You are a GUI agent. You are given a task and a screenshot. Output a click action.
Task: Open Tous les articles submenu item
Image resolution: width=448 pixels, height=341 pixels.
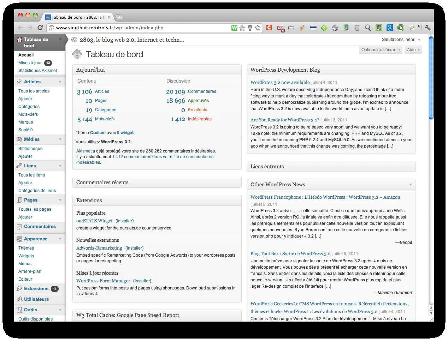coord(34,91)
